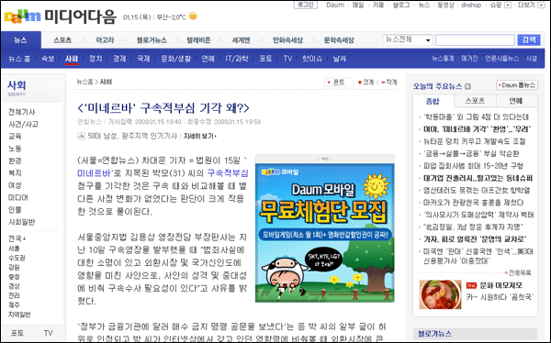Click red icon next to 문화 이모저모
This screenshot has height=343, width=551.
[471, 285]
